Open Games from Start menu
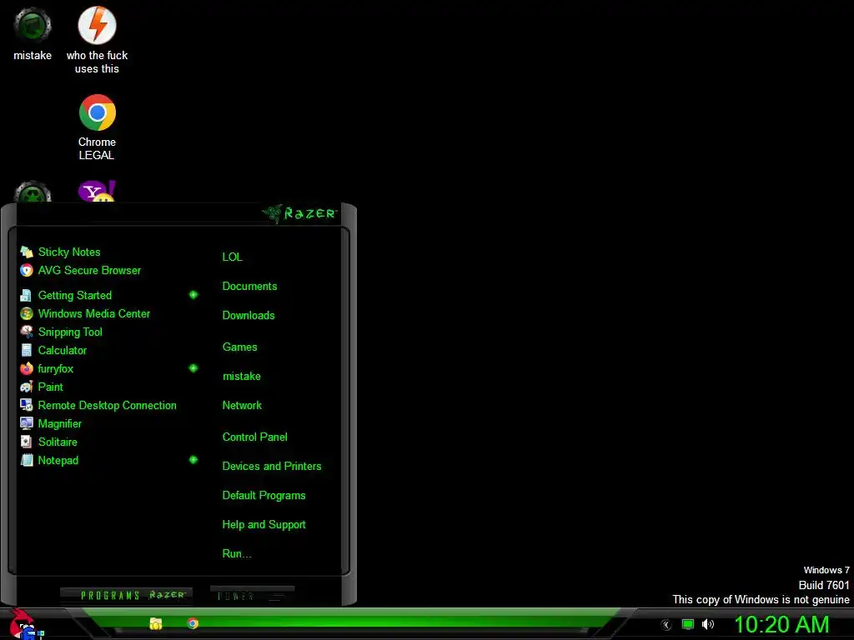The width and height of the screenshot is (854, 640). tap(239, 347)
